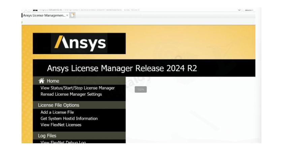Click the Home house icon

pos(41,81)
